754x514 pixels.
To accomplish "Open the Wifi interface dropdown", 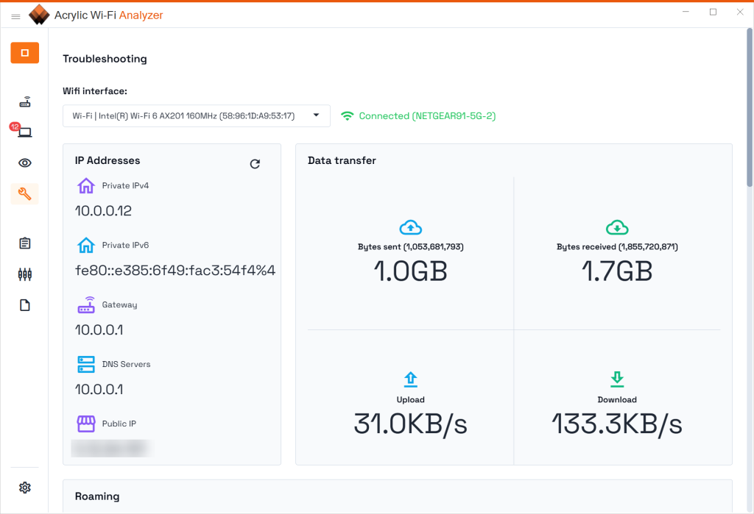I will point(196,115).
